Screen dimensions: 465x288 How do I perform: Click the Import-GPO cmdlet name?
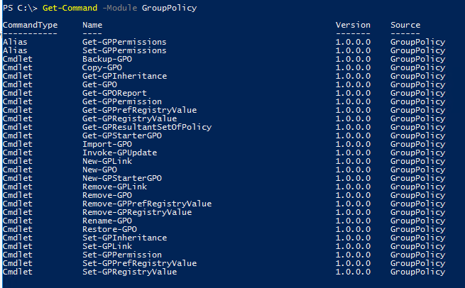tap(107, 144)
